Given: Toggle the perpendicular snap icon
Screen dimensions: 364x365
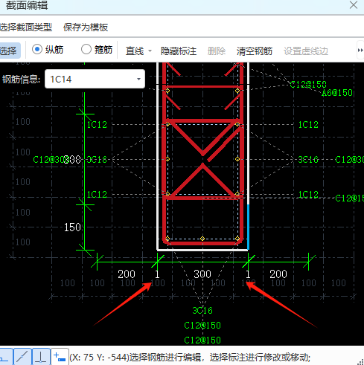Looking at the screenshot, I should 41,357.
